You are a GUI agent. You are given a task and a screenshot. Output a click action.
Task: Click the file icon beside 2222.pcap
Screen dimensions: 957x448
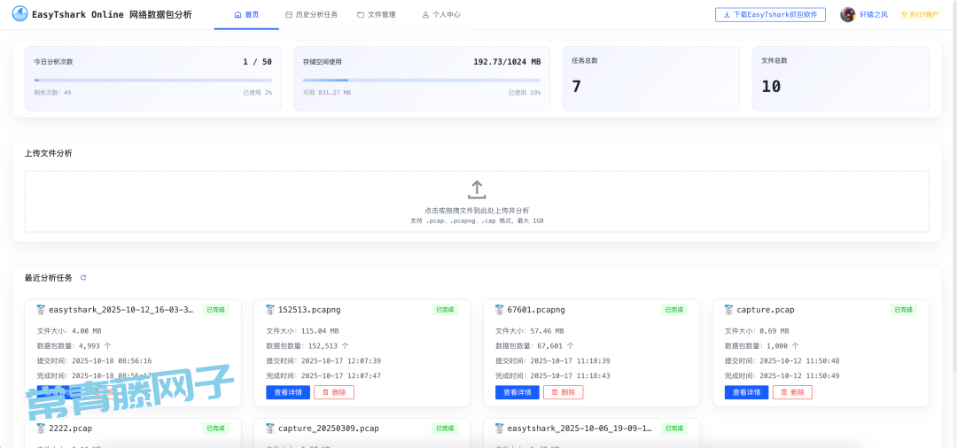tap(41, 429)
